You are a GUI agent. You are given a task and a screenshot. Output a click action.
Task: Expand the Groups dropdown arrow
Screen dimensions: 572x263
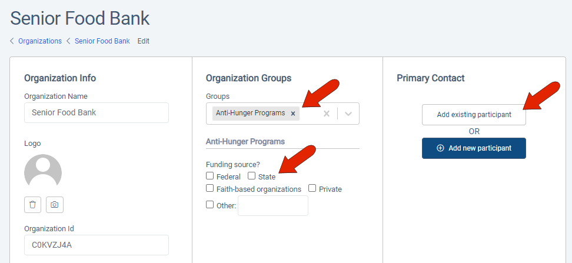point(348,114)
